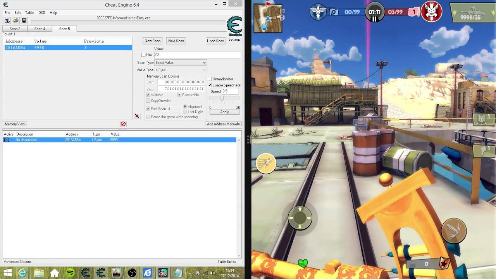Open the Table menu
Screen dimensions: 496x279
29,13
